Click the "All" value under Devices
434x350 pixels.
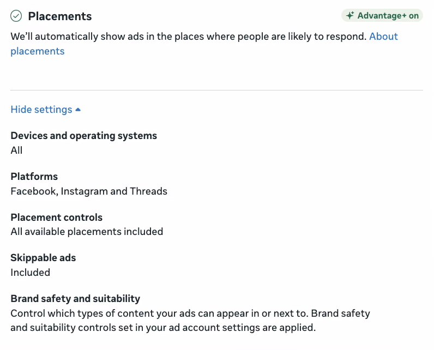[17, 150]
